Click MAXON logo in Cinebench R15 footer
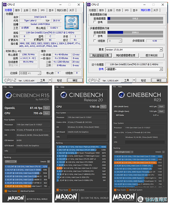Viewport: 170px width, 205px height. click(x=16, y=198)
